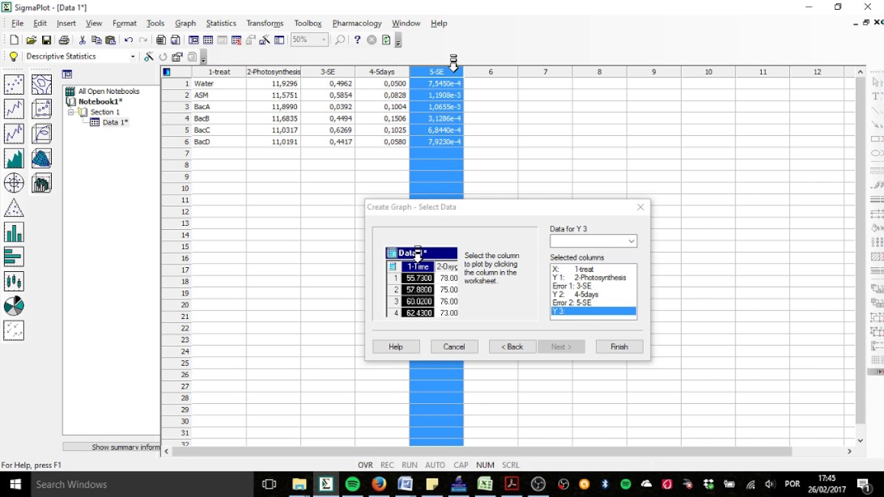This screenshot has height=497, width=884.
Task: Select the 3D Scatter Plot icon
Action: pos(41,109)
